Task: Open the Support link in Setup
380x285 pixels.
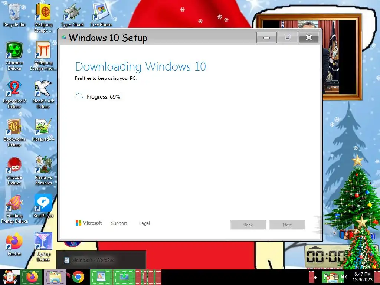Action: pos(119,223)
